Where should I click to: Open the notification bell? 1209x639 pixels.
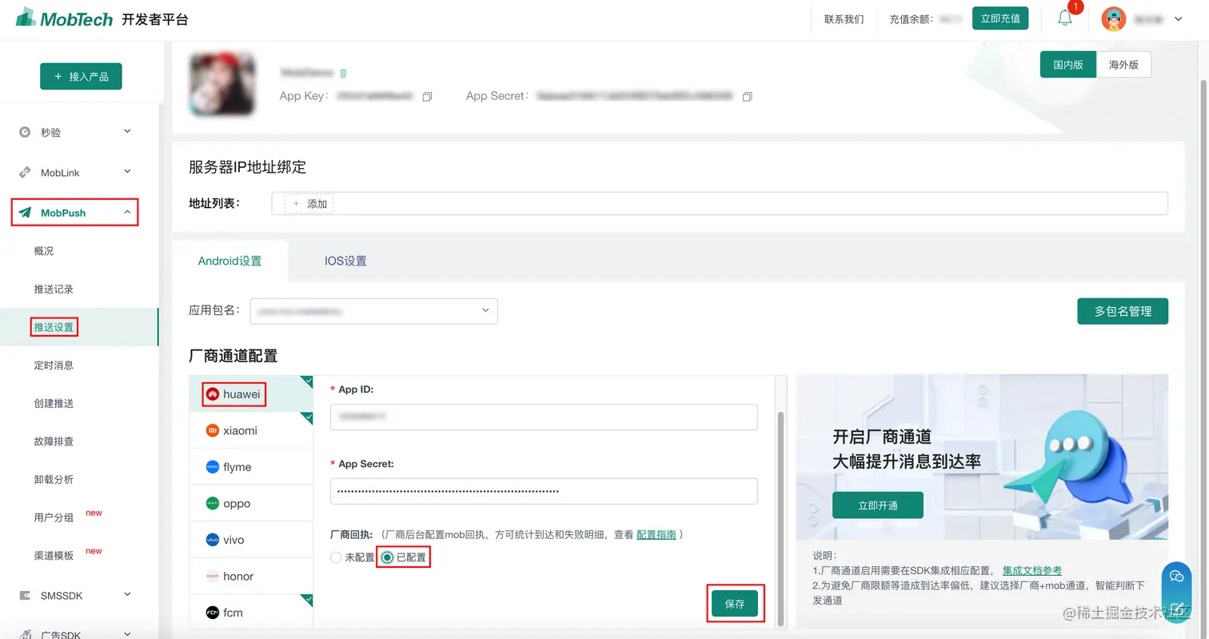coord(1064,18)
